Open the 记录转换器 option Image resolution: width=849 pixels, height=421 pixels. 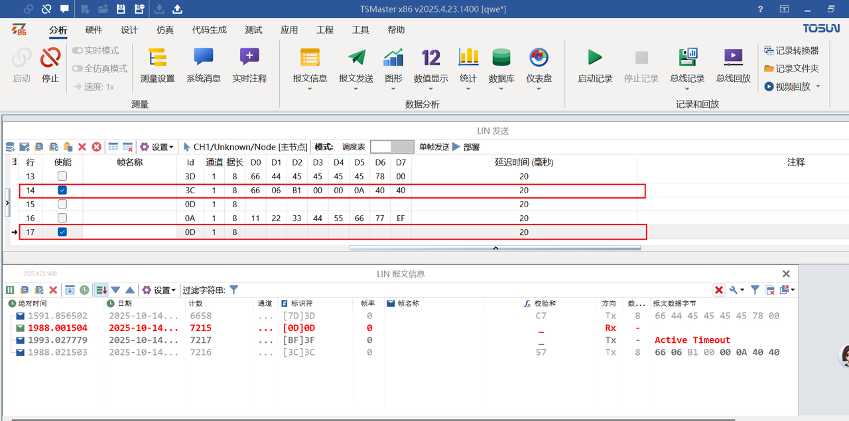tap(793, 52)
